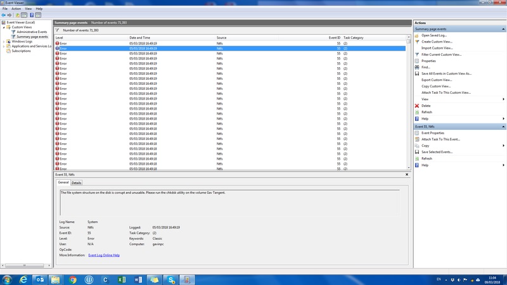This screenshot has width=507, height=285.
Task: Expand the Windows Logs tree node
Action: (3, 42)
